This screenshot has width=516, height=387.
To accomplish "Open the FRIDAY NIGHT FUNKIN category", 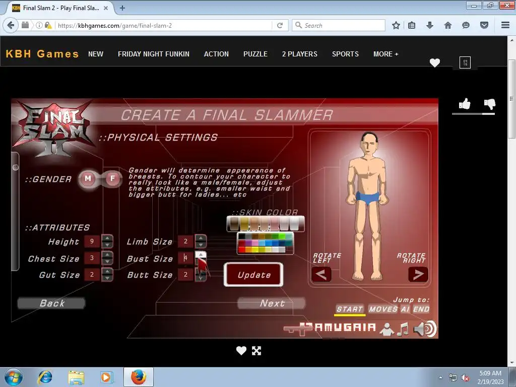I will click(x=154, y=54).
